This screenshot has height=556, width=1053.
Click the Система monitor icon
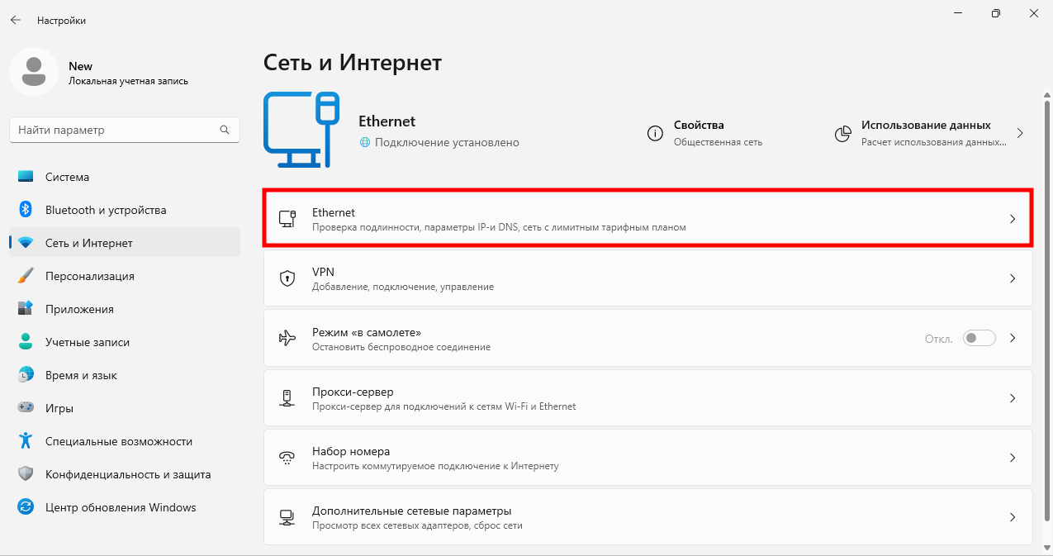[26, 177]
